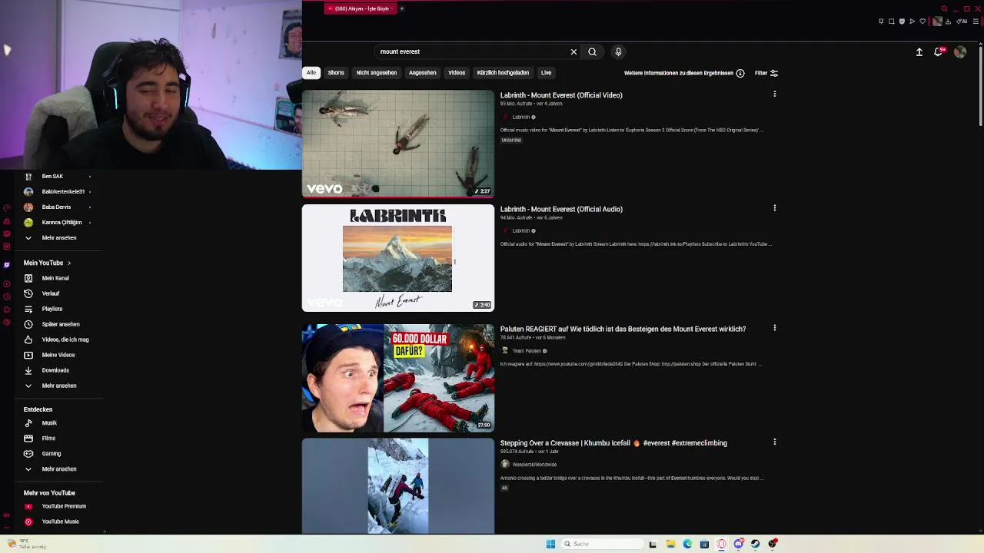Screen dimensions: 984x553
Task: Select the Angesehen filter chip
Action: [422, 73]
